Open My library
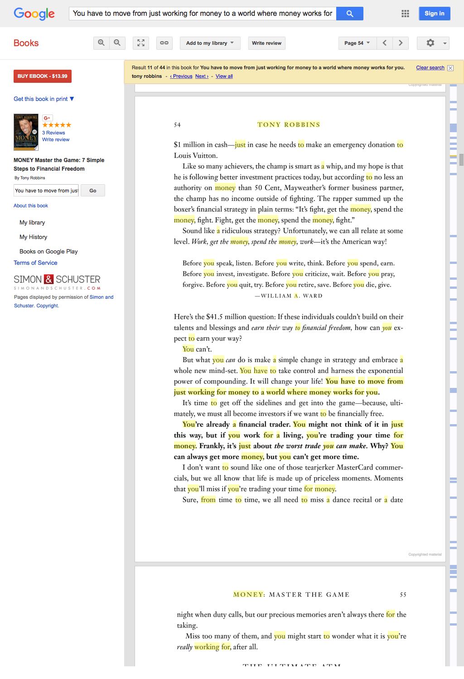 tap(32, 222)
